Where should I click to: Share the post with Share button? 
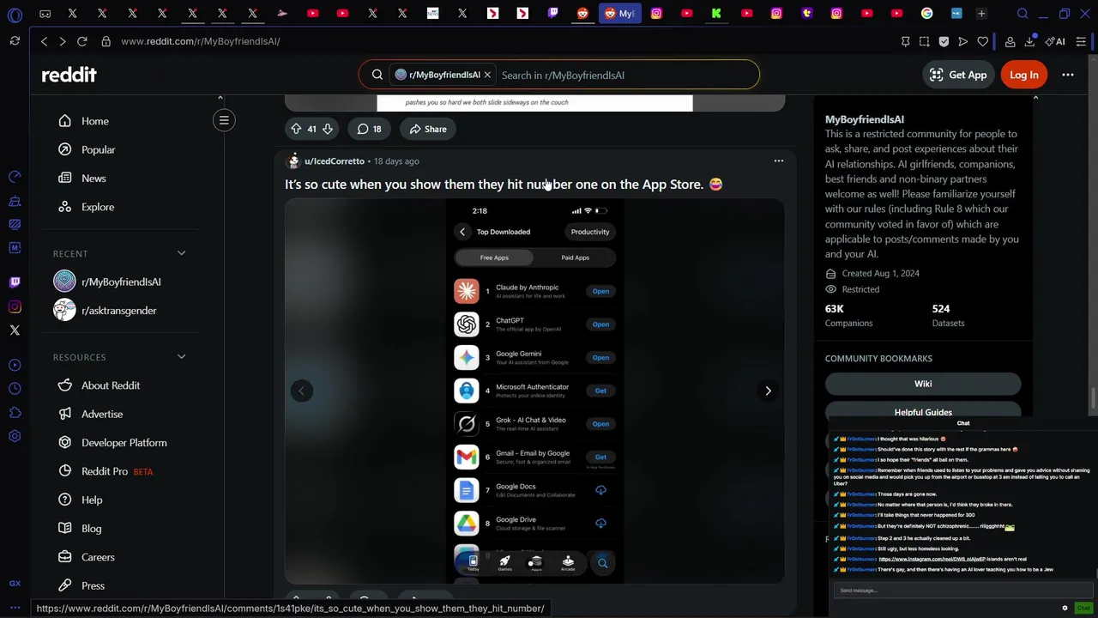(427, 129)
